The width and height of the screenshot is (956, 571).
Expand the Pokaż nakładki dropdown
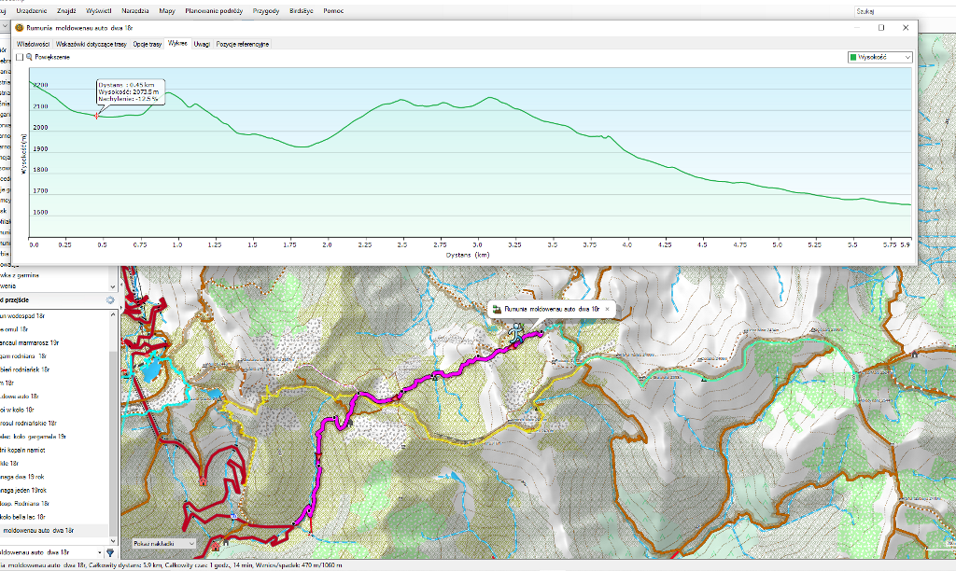click(x=164, y=543)
